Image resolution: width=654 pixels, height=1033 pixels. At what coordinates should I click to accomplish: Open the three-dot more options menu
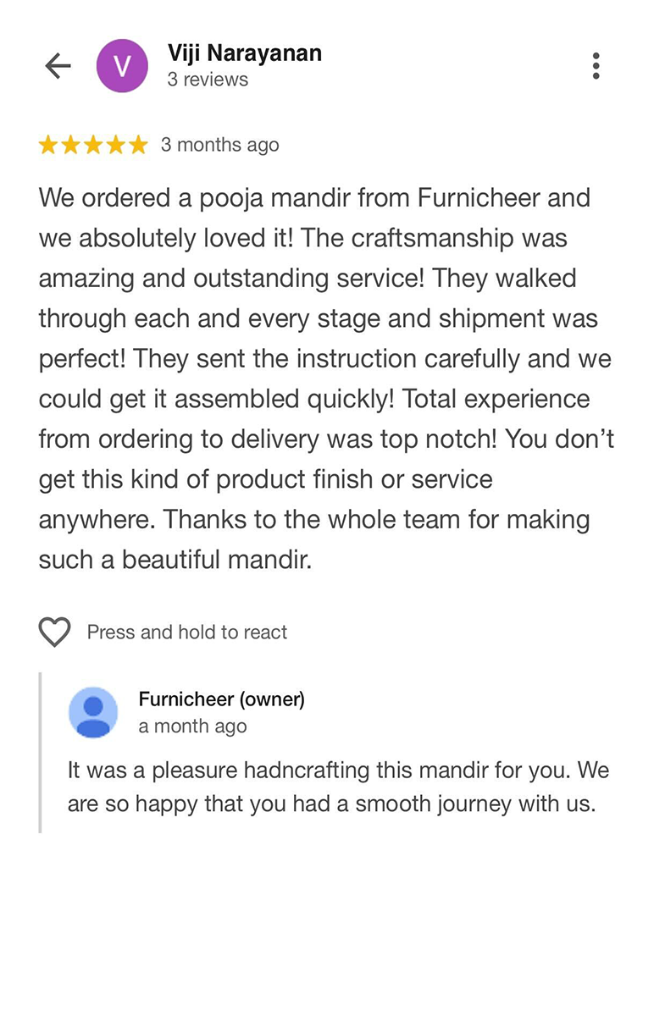[596, 66]
